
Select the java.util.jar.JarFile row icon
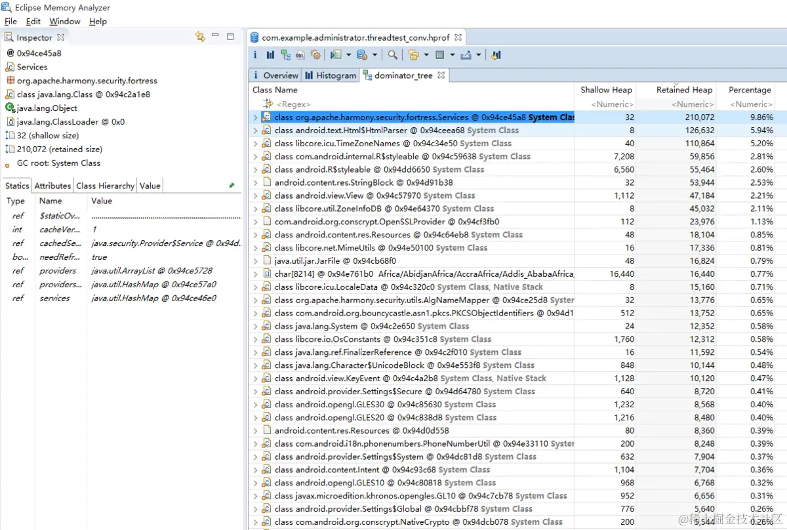(x=267, y=261)
